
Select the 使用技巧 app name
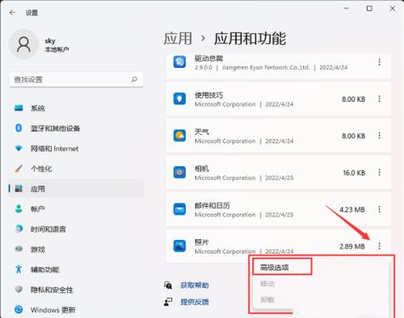click(209, 95)
